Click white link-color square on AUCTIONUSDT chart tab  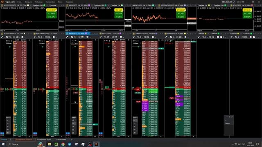pos(28,5)
